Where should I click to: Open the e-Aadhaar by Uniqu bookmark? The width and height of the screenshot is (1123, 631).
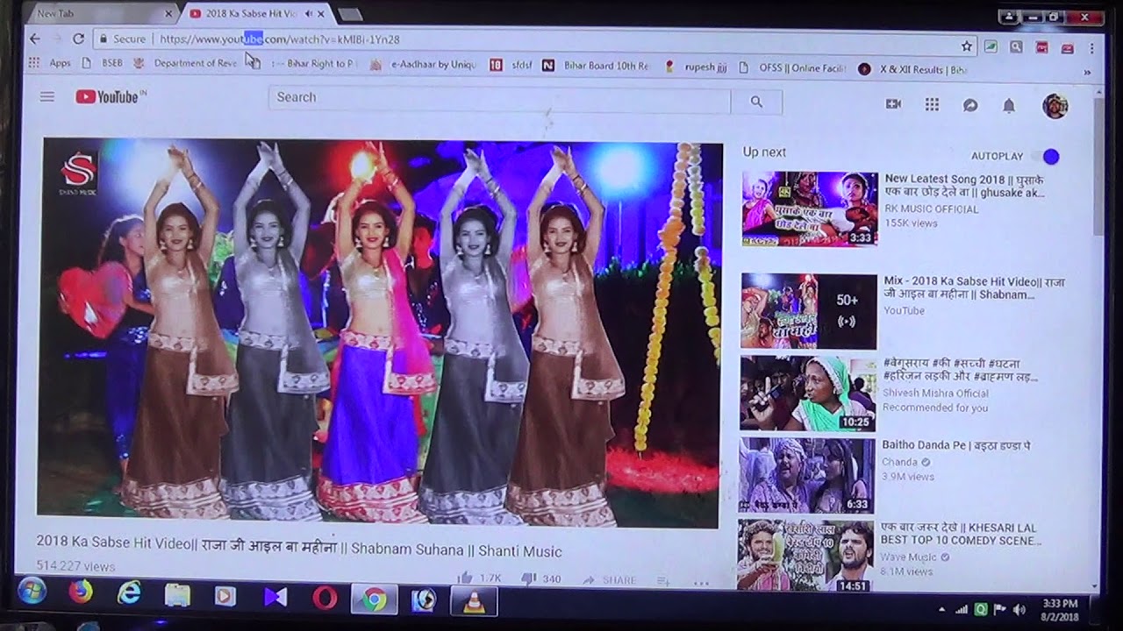point(423,65)
